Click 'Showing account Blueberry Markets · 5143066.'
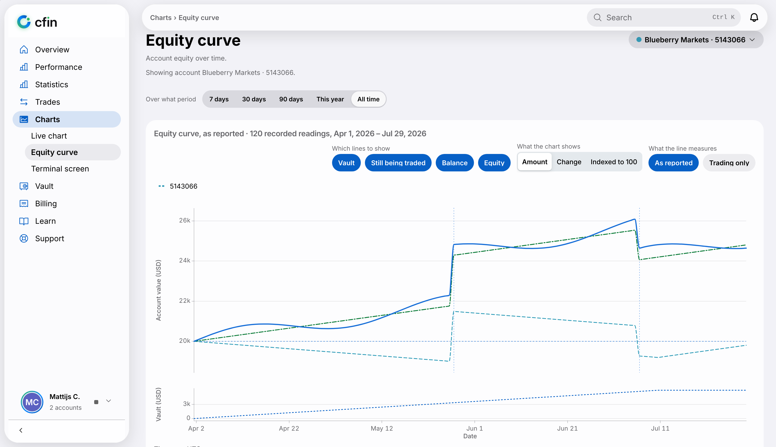The image size is (776, 447). pyautogui.click(x=220, y=72)
